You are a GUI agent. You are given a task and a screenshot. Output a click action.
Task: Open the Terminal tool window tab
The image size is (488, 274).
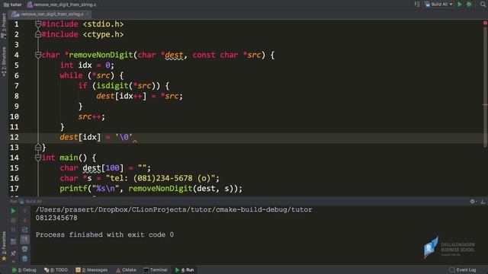(156, 270)
